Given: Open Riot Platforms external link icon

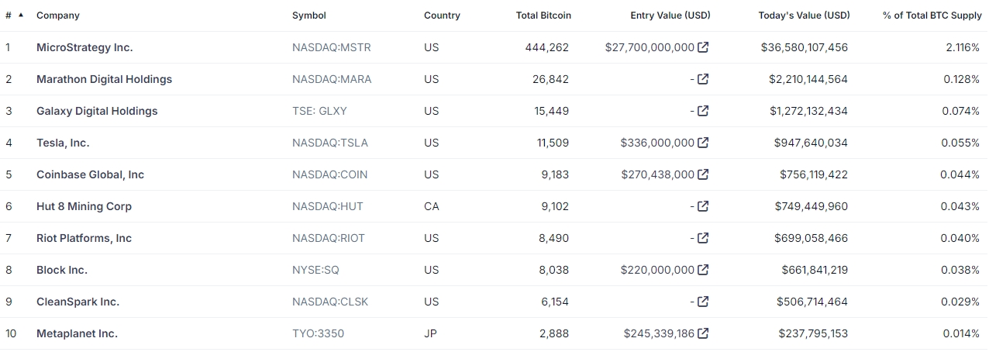Looking at the screenshot, I should (x=703, y=238).
